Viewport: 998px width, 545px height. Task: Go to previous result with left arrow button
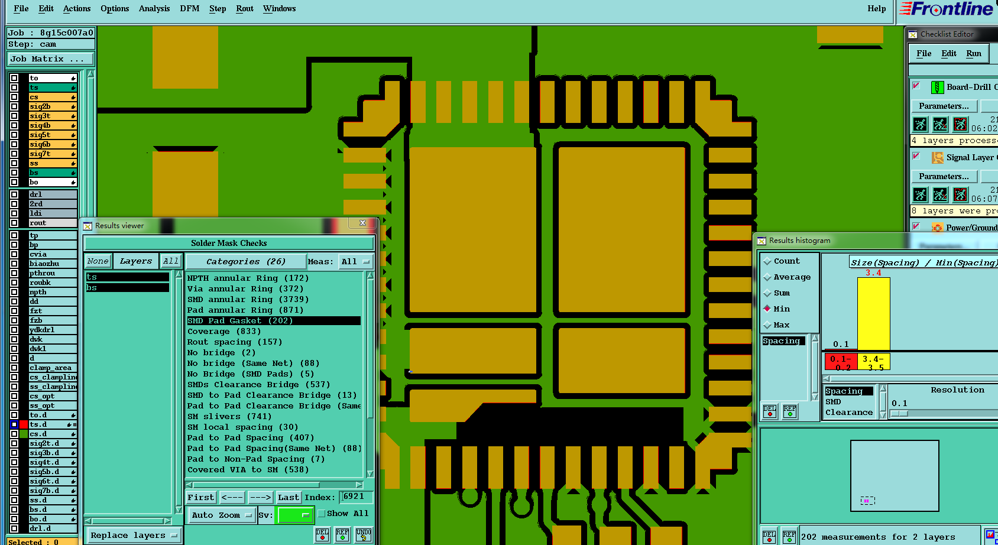click(x=232, y=498)
